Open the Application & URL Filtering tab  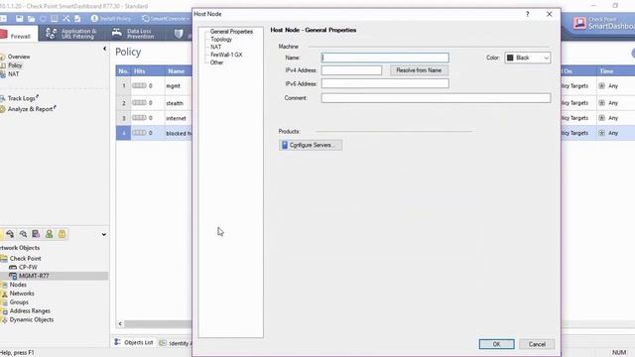[70, 34]
